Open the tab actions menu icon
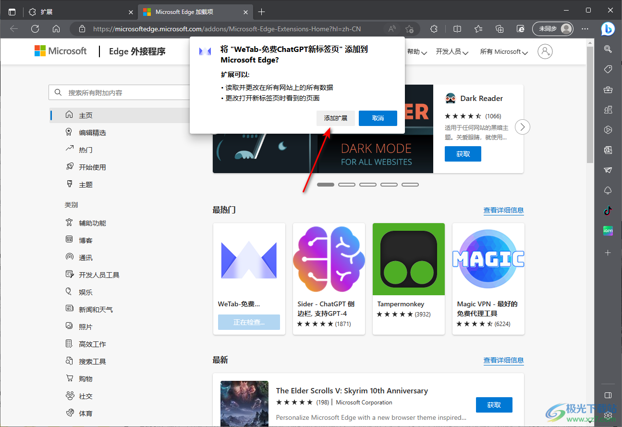 (x=12, y=12)
